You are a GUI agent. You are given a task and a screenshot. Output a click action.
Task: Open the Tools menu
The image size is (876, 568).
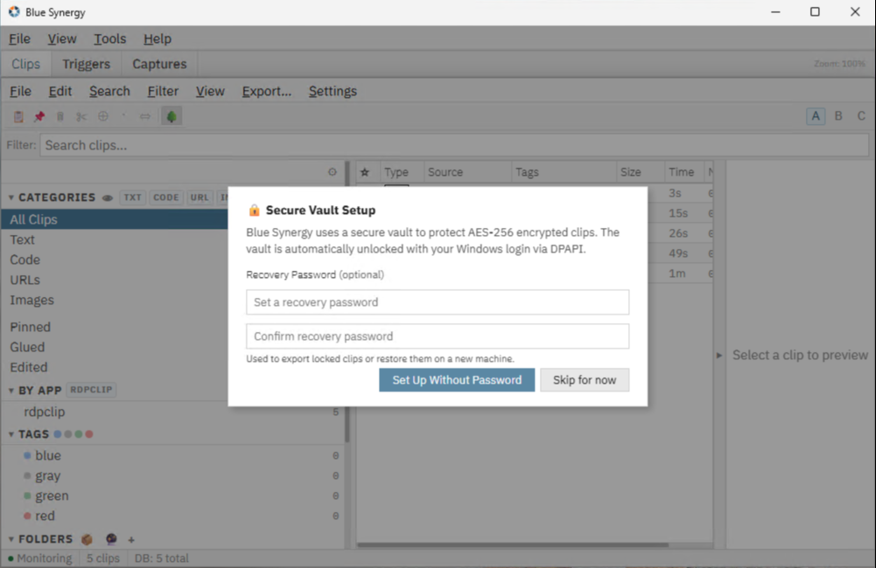(x=110, y=38)
